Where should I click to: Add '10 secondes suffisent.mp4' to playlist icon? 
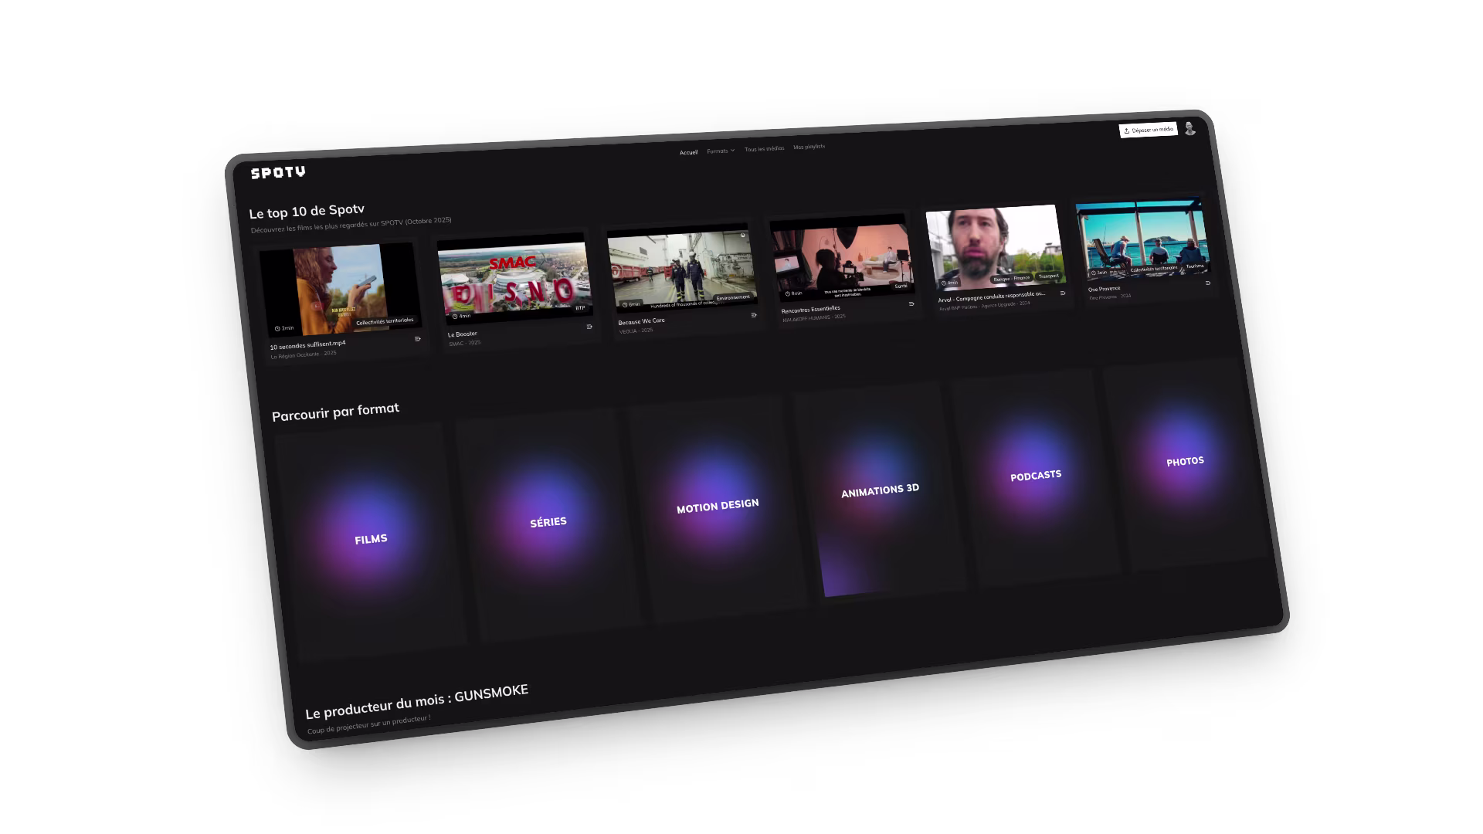418,339
